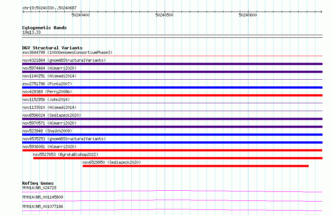
Task: Click the right arrowhead of the ruler
Action: 321,12
